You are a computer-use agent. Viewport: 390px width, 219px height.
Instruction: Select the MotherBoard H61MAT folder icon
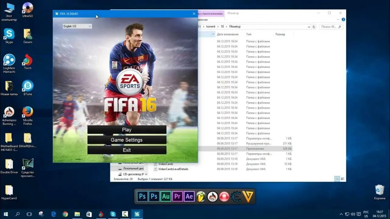pyautogui.click(x=9, y=142)
